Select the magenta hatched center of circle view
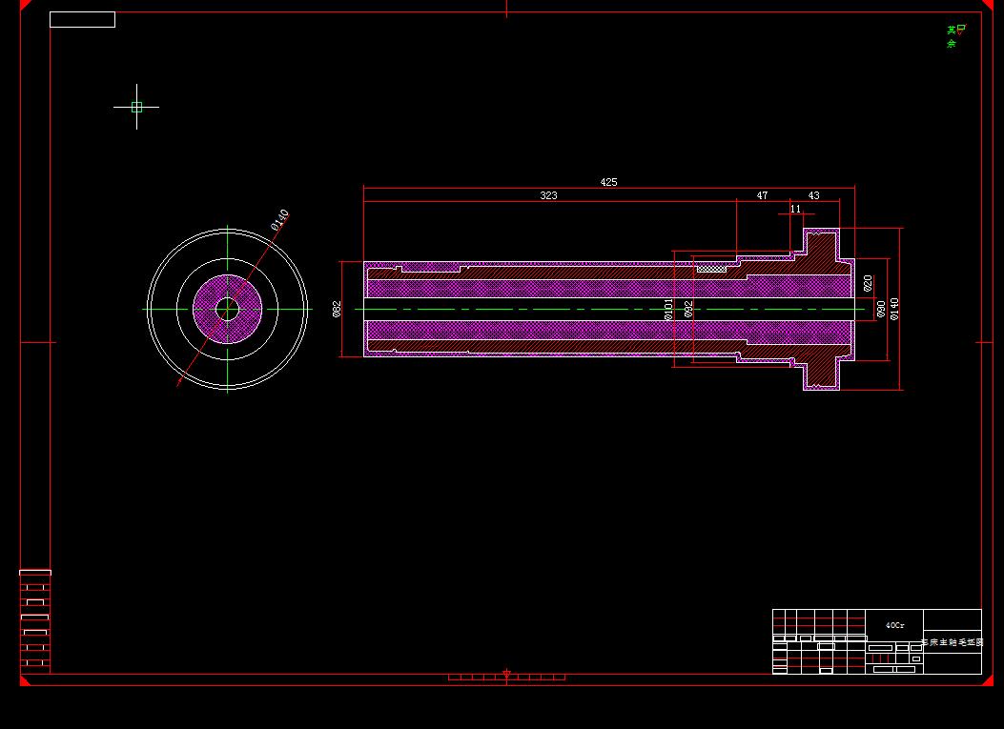The height and width of the screenshot is (729, 1004). 227,310
